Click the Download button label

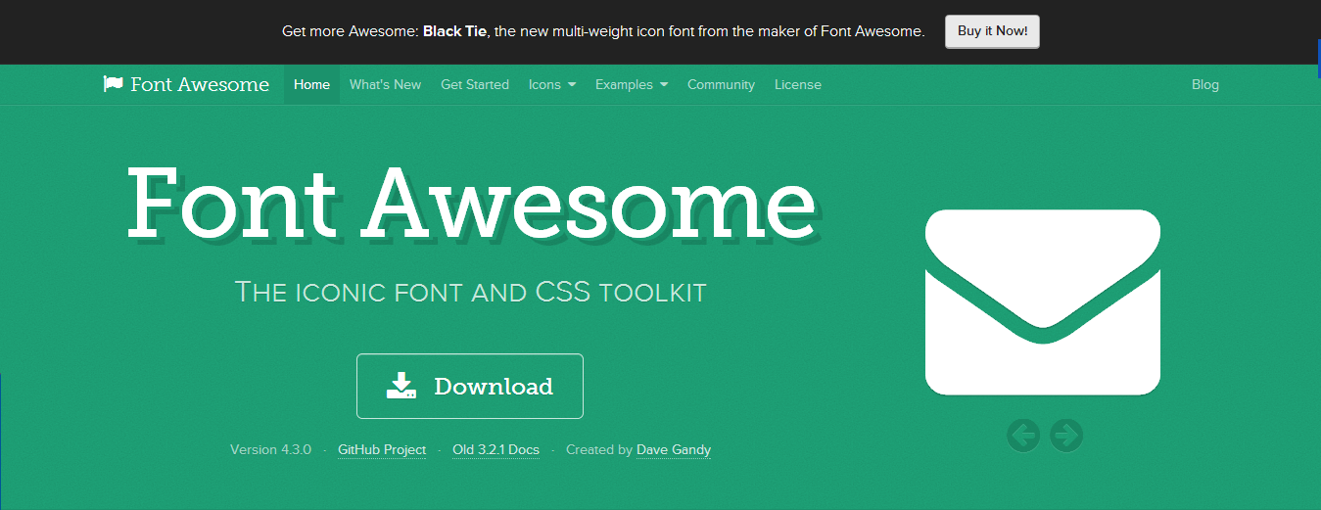tap(494, 387)
